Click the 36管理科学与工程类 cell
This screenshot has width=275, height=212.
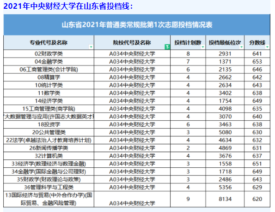(49, 187)
